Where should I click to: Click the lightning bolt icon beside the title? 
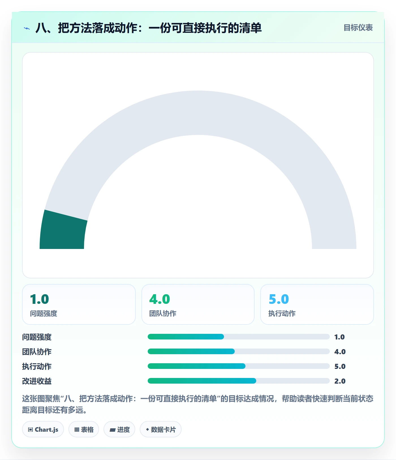coord(27,28)
